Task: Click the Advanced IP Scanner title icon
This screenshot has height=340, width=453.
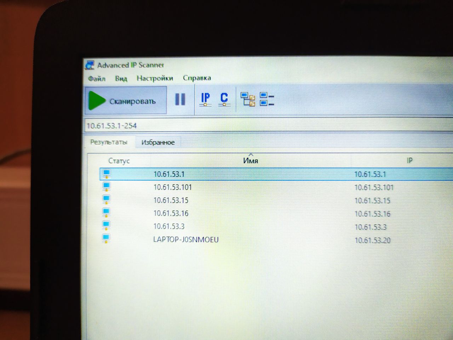Action: click(x=90, y=65)
